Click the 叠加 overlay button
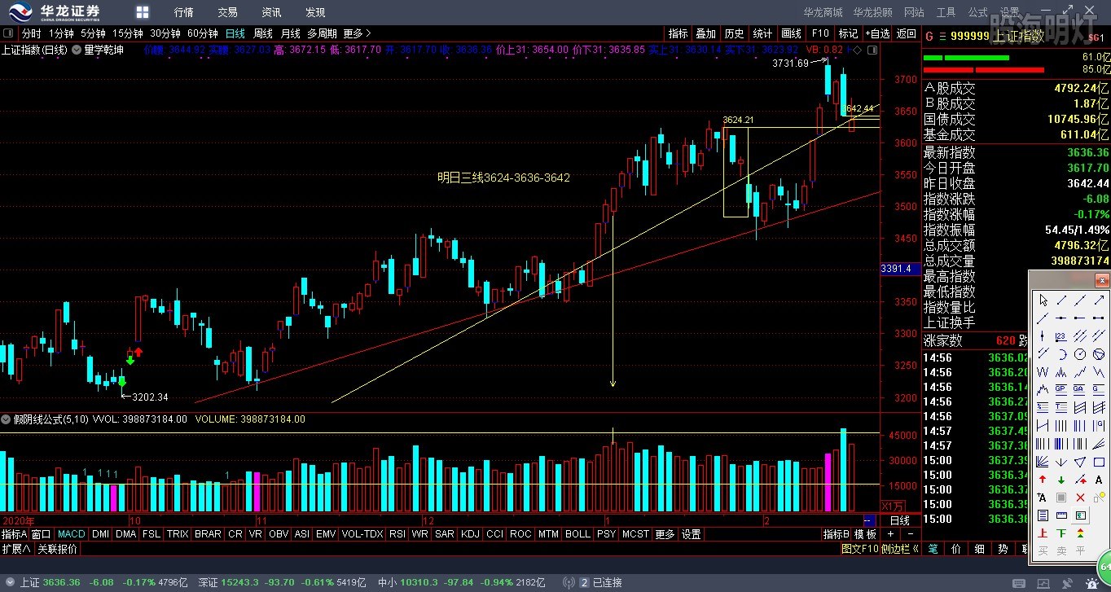This screenshot has height=592, width=1111. pos(705,33)
